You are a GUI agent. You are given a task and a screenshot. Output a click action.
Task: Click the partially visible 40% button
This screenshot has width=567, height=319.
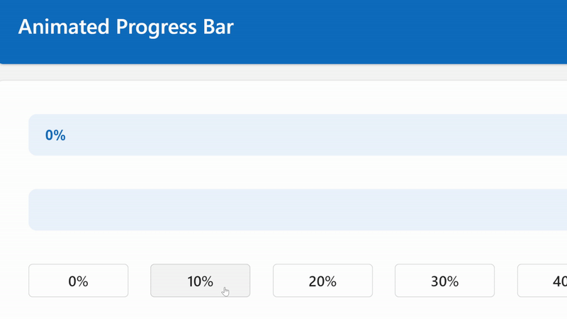pos(542,281)
